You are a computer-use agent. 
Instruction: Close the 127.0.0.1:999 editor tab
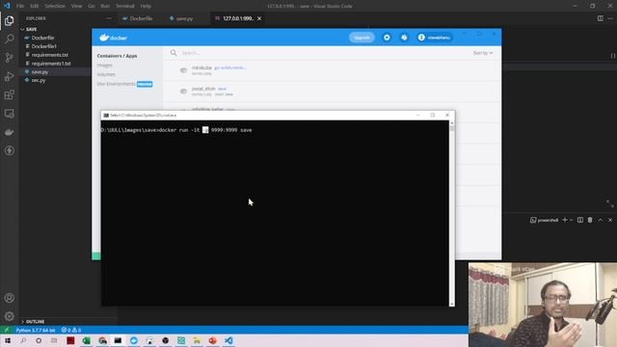pos(259,18)
